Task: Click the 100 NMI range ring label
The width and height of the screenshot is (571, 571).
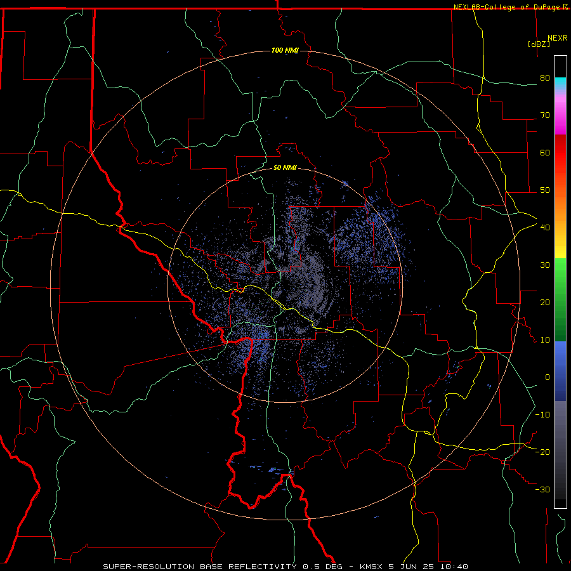Action: [x=285, y=50]
